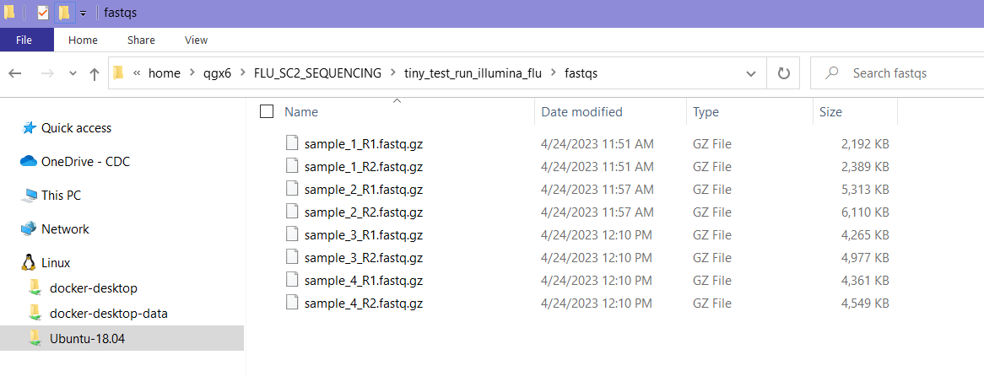Go up one folder level arrow
This screenshot has height=376, width=984.
point(95,74)
